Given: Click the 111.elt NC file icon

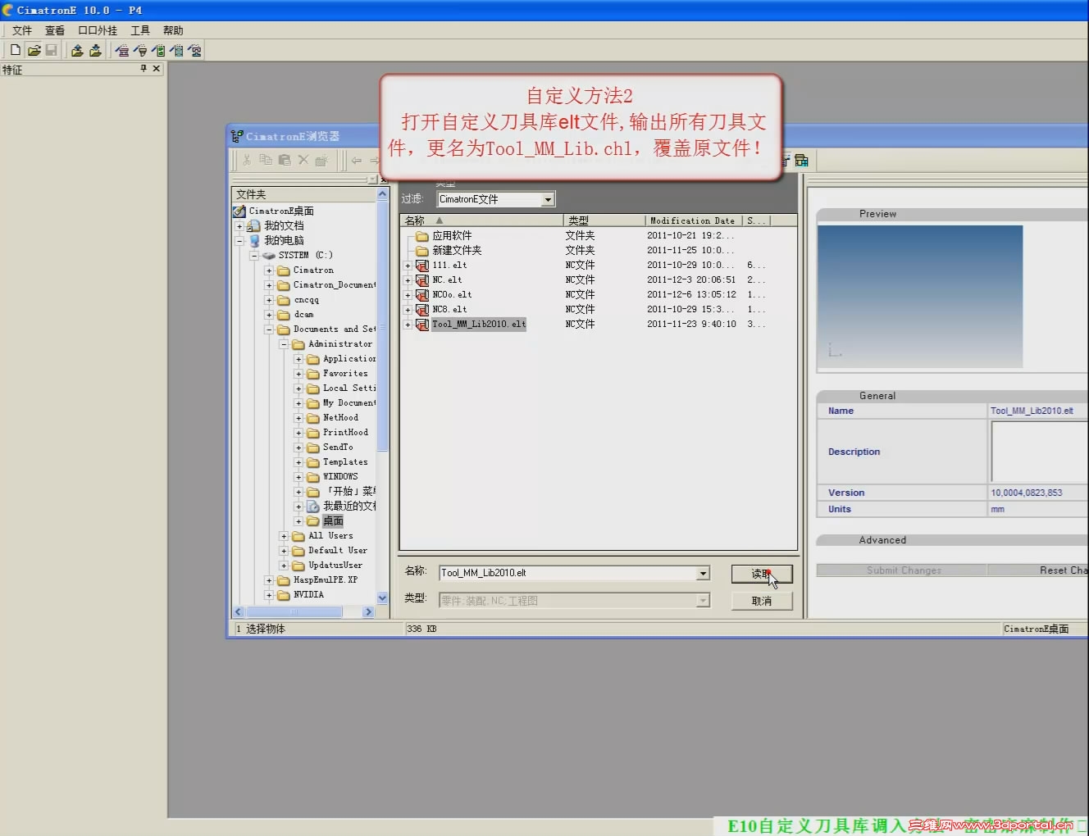Looking at the screenshot, I should tap(422, 266).
